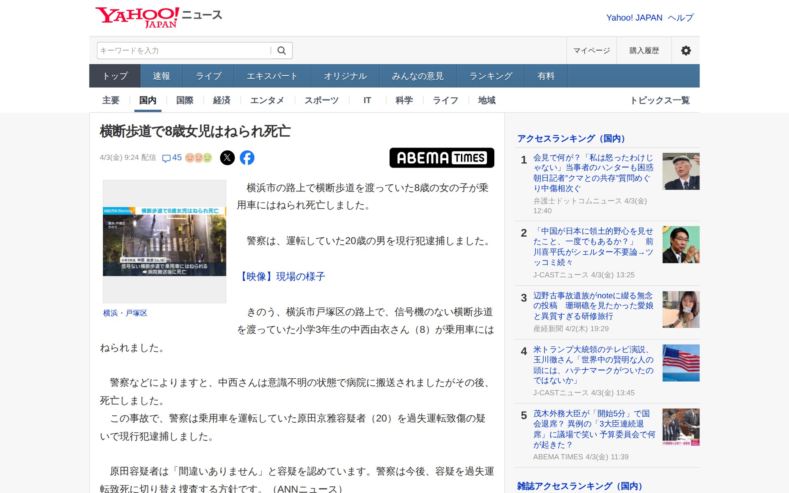Select the 国際 category

[185, 100]
